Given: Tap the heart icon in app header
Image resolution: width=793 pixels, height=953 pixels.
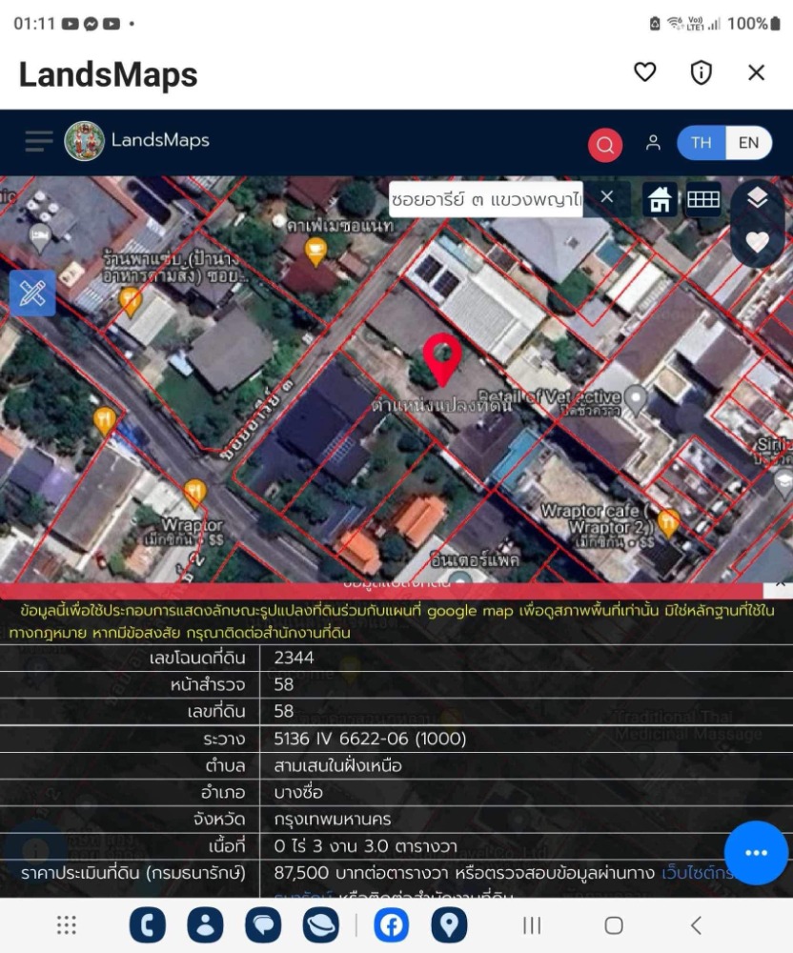Looking at the screenshot, I should pos(645,72).
